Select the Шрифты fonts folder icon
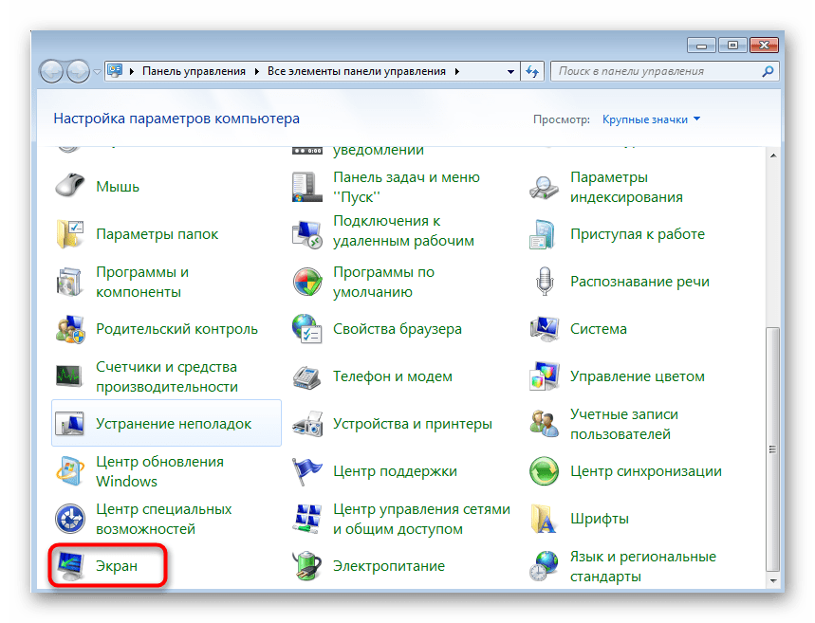Image resolution: width=815 pixels, height=623 pixels. tap(546, 519)
